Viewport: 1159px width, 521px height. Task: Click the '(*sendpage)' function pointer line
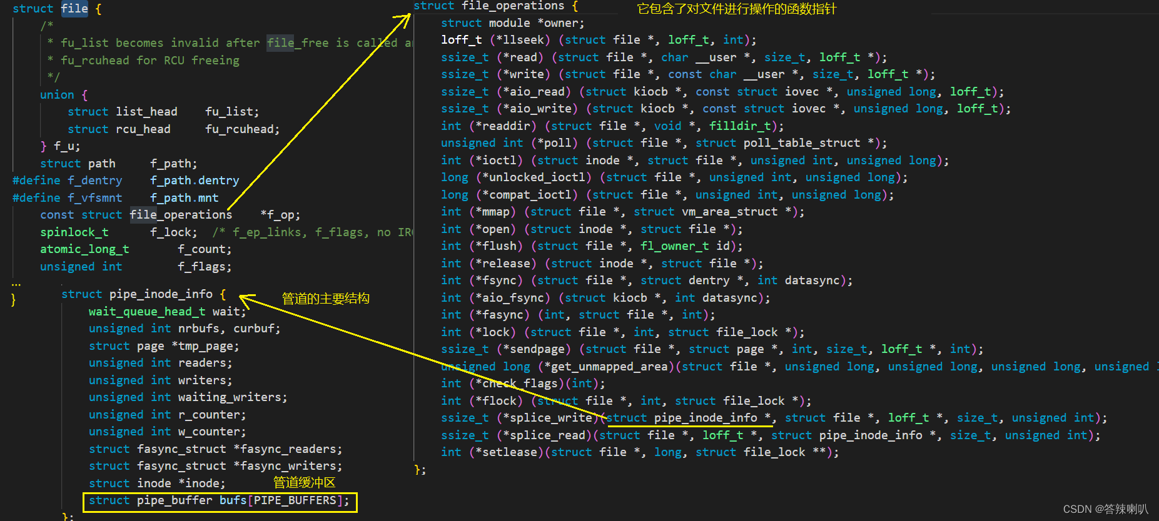712,349
